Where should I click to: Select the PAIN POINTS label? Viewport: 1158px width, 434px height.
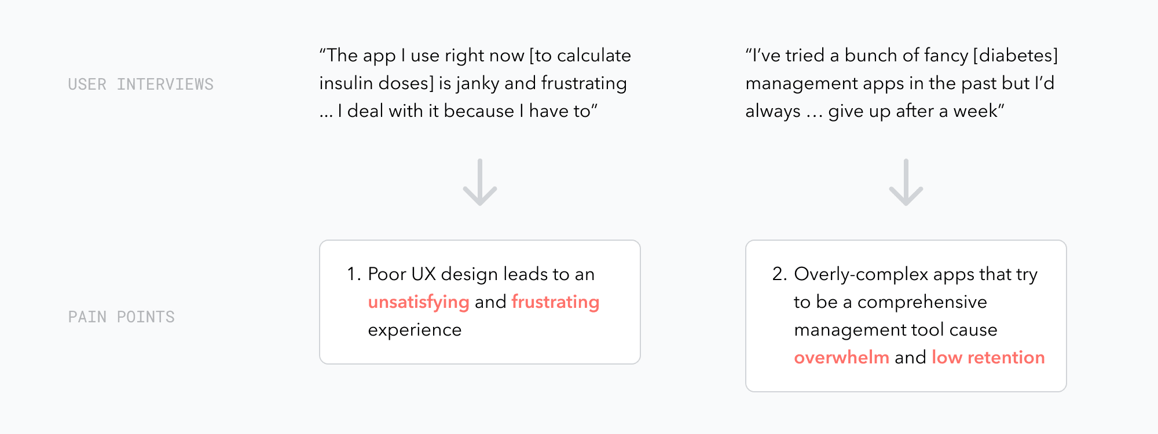pos(122,317)
